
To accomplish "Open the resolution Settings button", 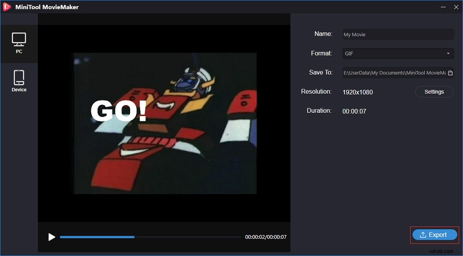I will click(x=434, y=92).
